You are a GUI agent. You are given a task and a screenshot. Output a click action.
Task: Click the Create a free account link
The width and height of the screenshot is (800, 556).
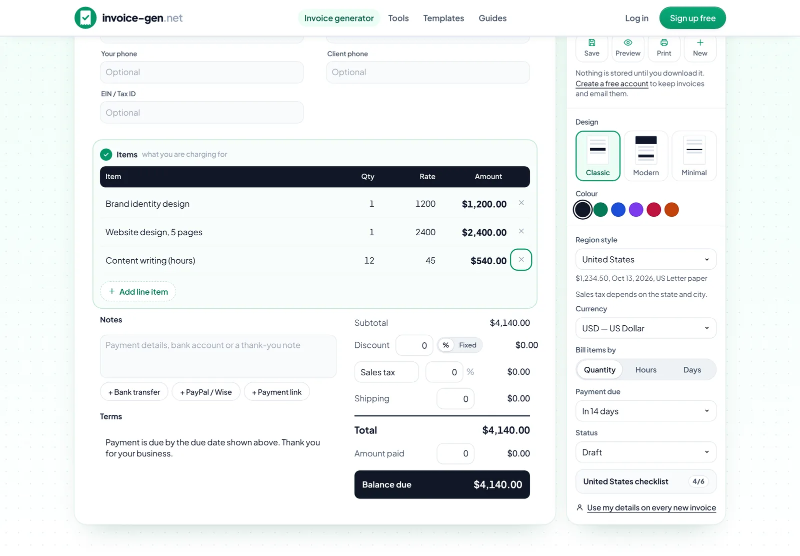(x=612, y=84)
